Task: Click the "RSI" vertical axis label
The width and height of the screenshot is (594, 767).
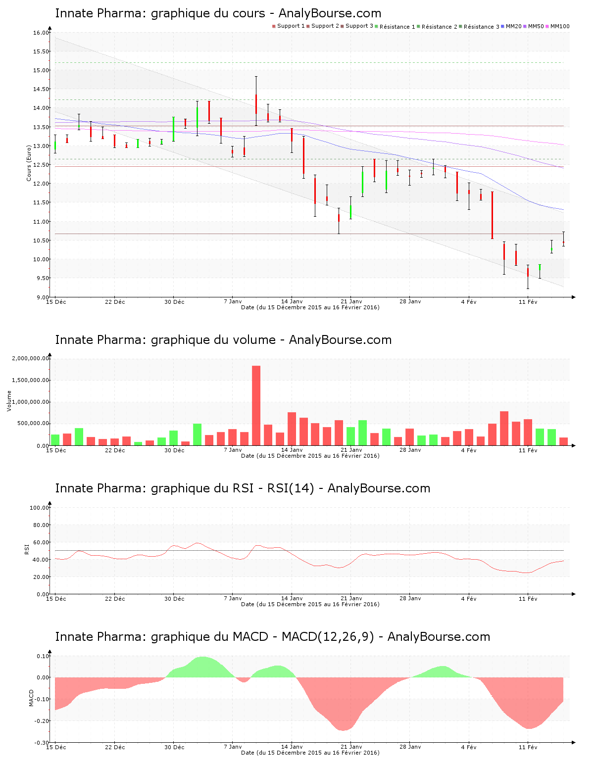Action: [27, 549]
